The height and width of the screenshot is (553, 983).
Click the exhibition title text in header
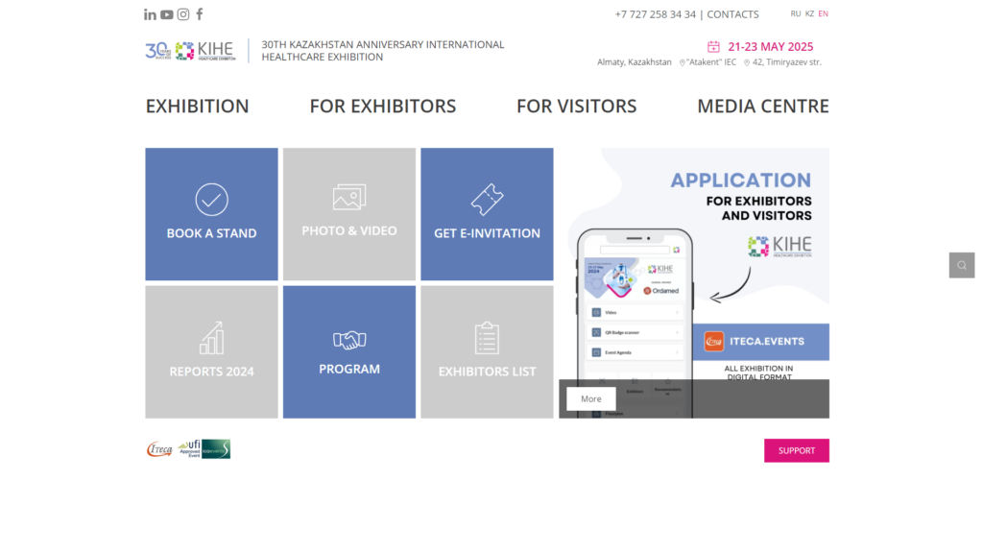coord(383,51)
